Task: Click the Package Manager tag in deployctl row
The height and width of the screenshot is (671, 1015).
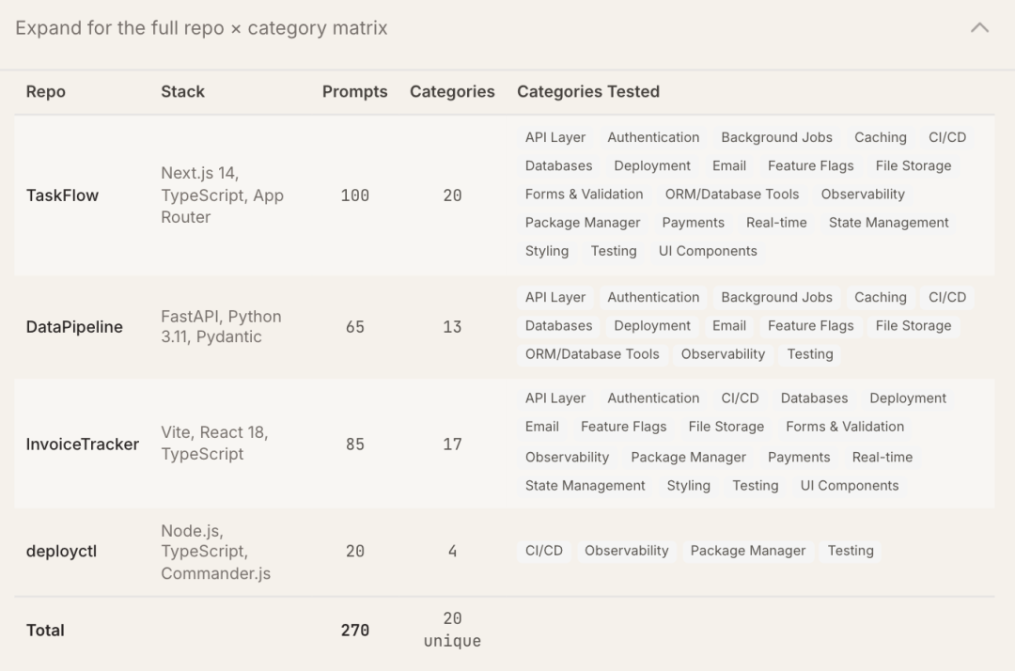Action: click(x=747, y=551)
